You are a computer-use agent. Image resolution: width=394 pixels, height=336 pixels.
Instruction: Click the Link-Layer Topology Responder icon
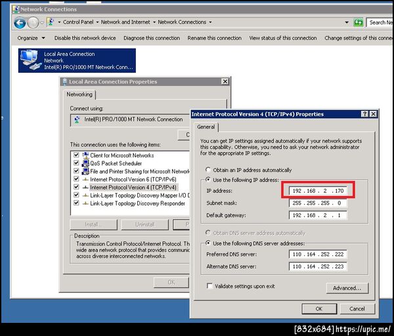[x=85, y=203]
